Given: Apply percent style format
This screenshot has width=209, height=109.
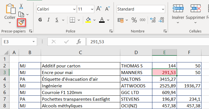Looking at the screenshot, I should (134, 20).
